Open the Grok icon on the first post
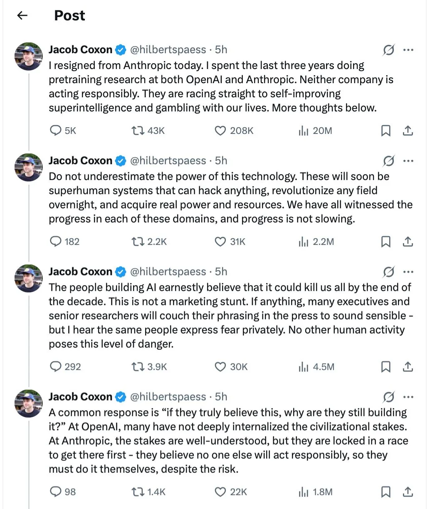 388,50
